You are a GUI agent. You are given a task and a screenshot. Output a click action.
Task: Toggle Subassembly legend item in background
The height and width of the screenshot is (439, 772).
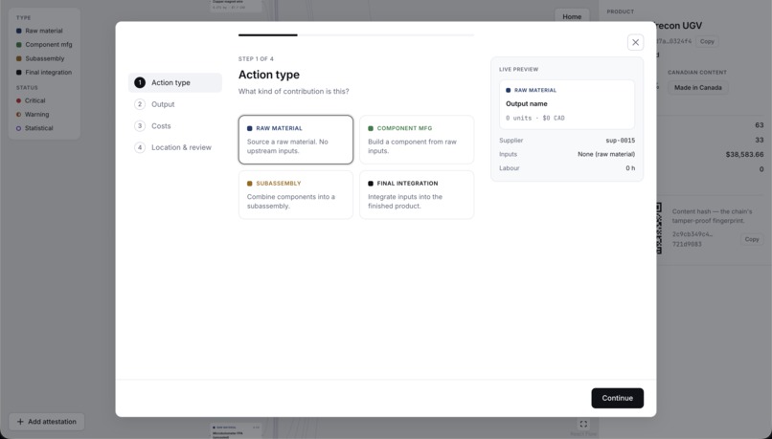tap(40, 58)
